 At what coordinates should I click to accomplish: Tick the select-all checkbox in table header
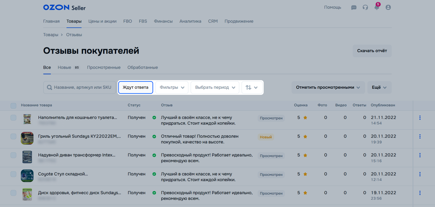13,106
